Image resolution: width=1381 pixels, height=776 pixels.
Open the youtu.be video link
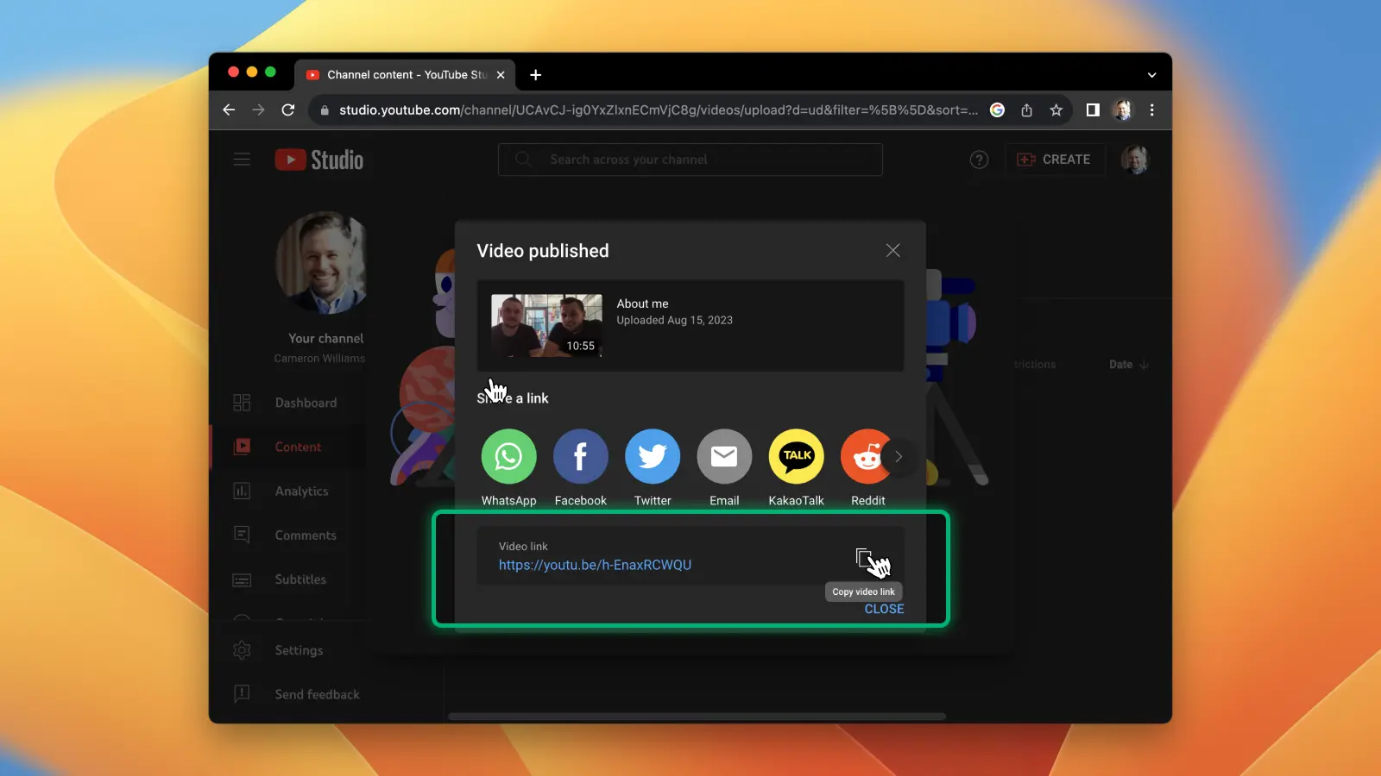(595, 565)
